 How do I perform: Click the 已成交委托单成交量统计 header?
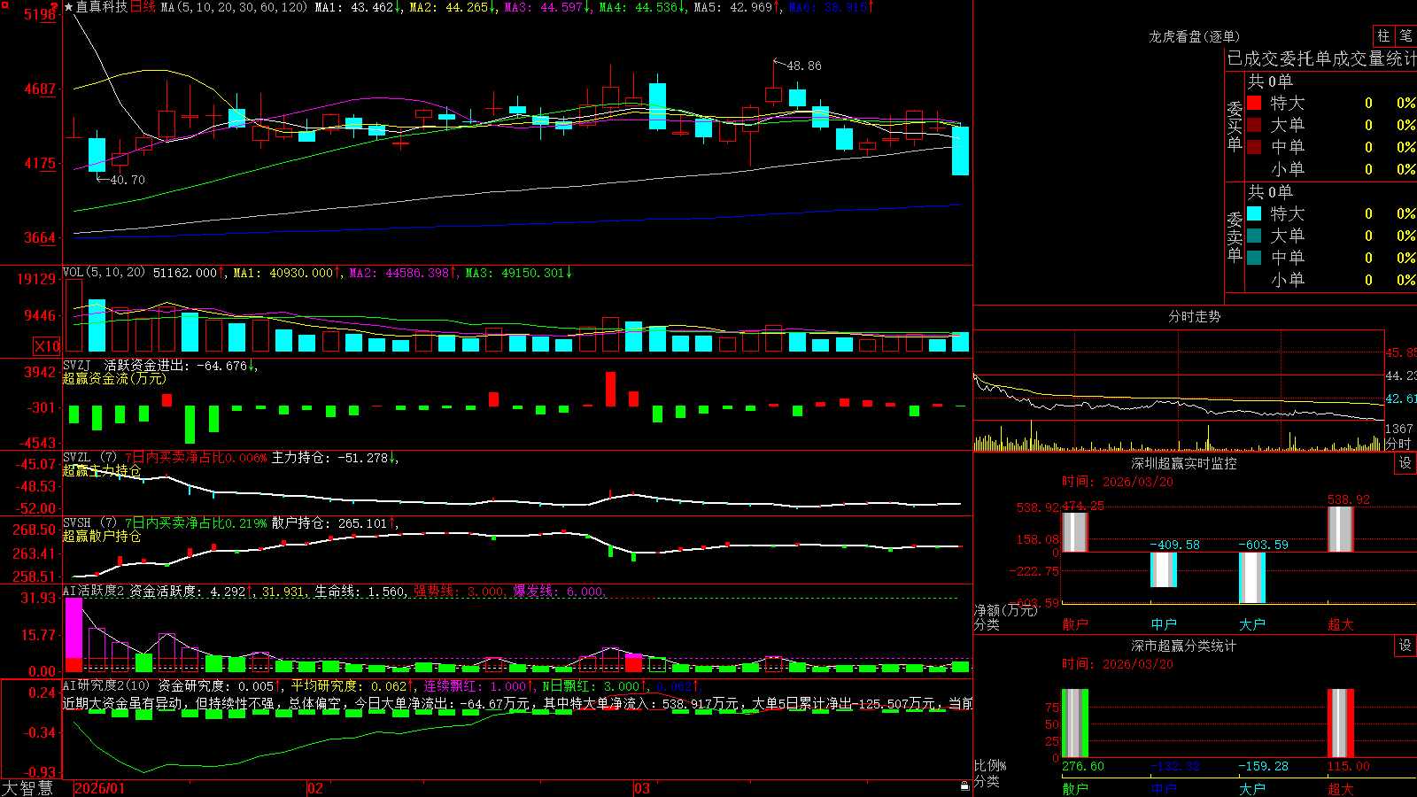coord(1321,58)
